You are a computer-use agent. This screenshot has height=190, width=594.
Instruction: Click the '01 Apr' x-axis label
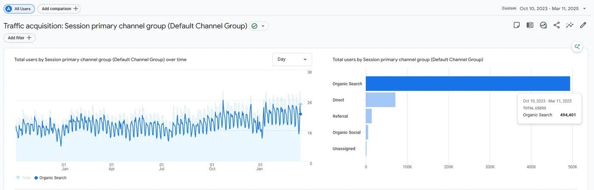pyautogui.click(x=112, y=167)
